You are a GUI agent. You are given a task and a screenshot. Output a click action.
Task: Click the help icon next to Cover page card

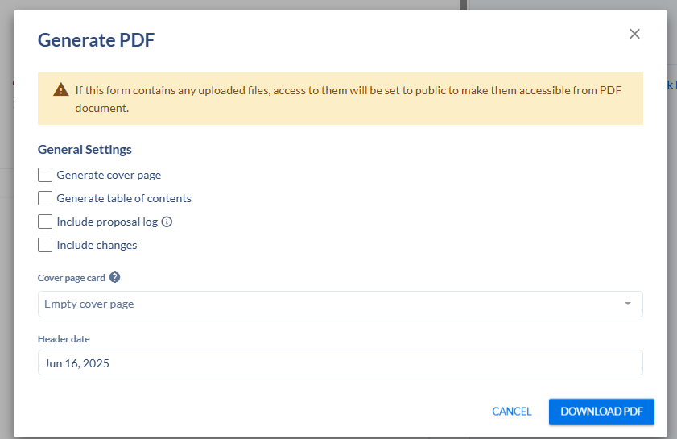115,278
